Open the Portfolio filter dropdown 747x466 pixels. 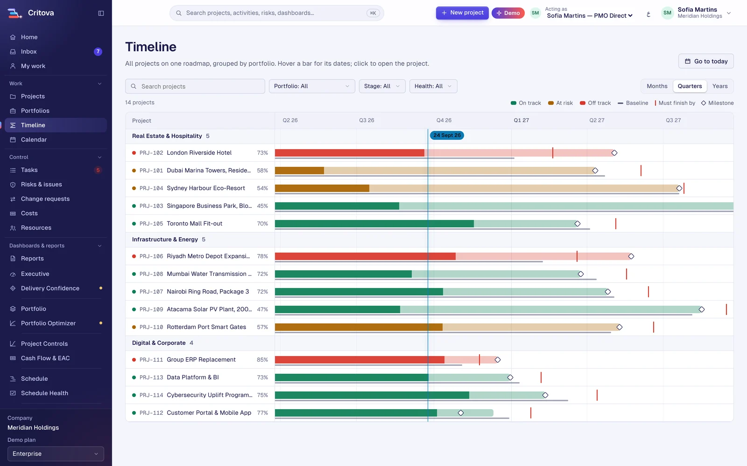pyautogui.click(x=312, y=86)
